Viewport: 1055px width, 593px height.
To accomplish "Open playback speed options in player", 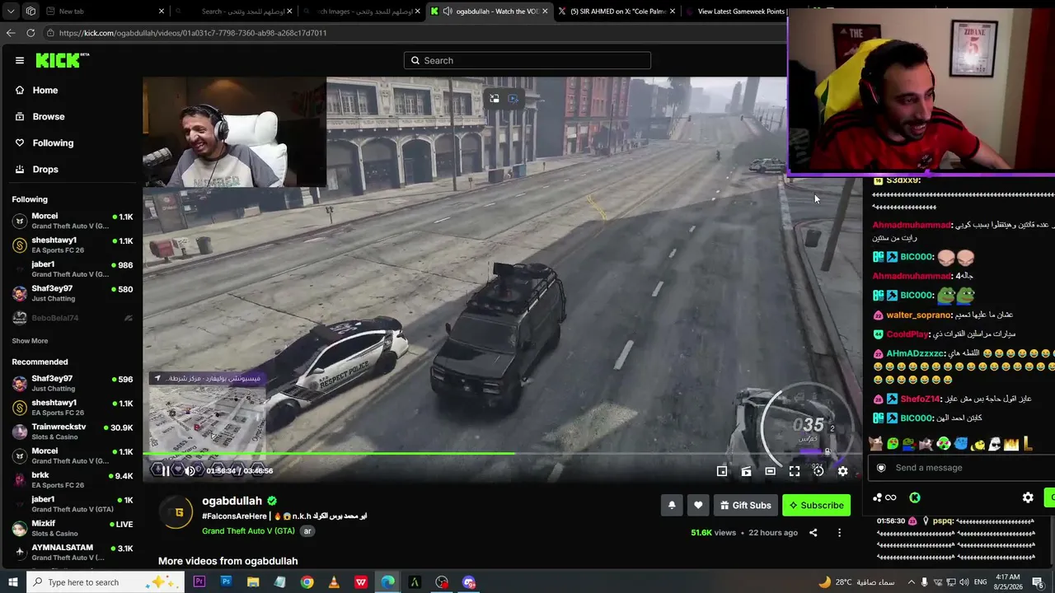I will 818,471.
